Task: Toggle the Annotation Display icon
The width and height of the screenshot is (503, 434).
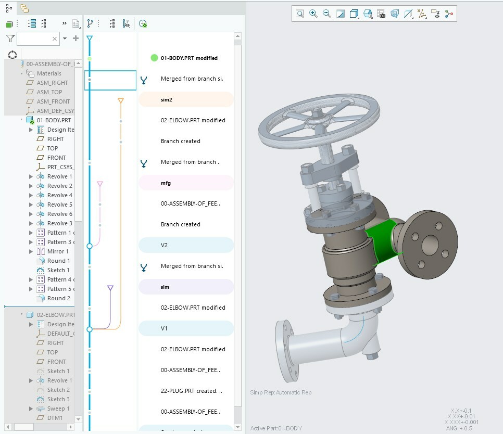Action: [435, 14]
